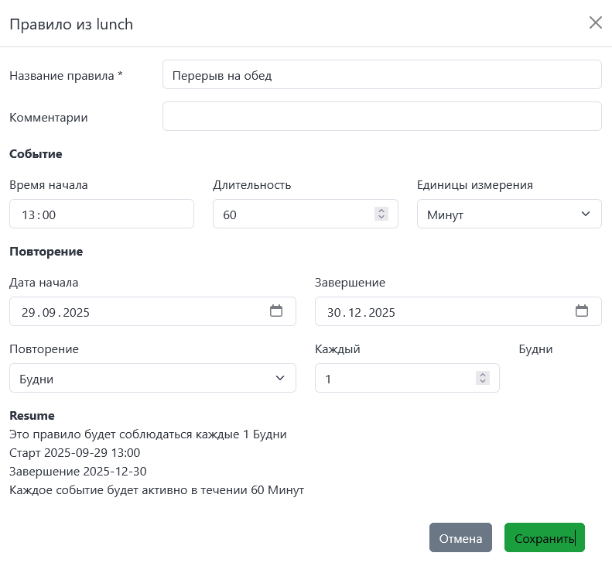
Task: Decrease Длительность with the down arrow
Action: 381,218
